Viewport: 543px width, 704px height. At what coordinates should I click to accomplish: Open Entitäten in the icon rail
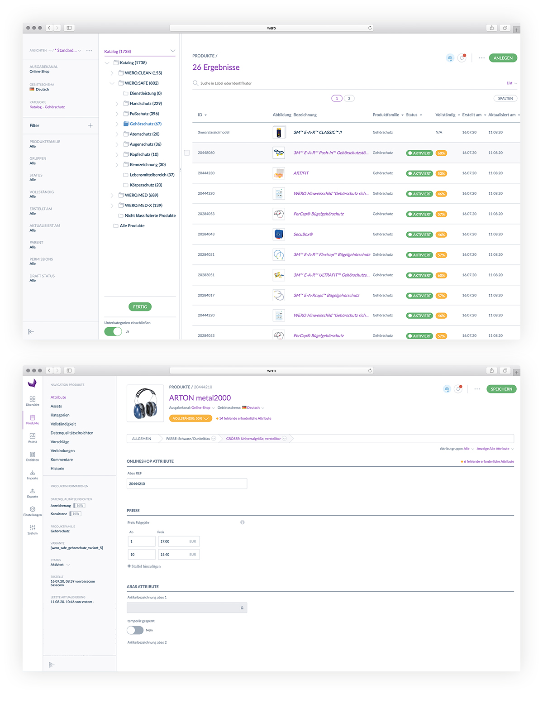[x=33, y=456]
